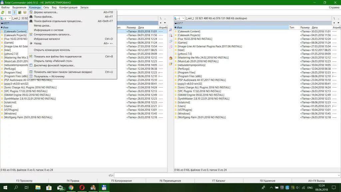Click the view file icon in middle bar
This screenshot has height=192, width=341.
tap(170, 30)
